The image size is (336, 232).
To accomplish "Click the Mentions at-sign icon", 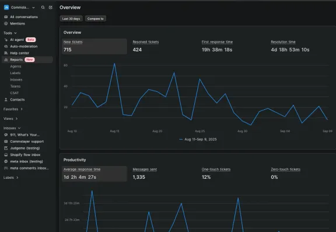I will pyautogui.click(x=6, y=23).
